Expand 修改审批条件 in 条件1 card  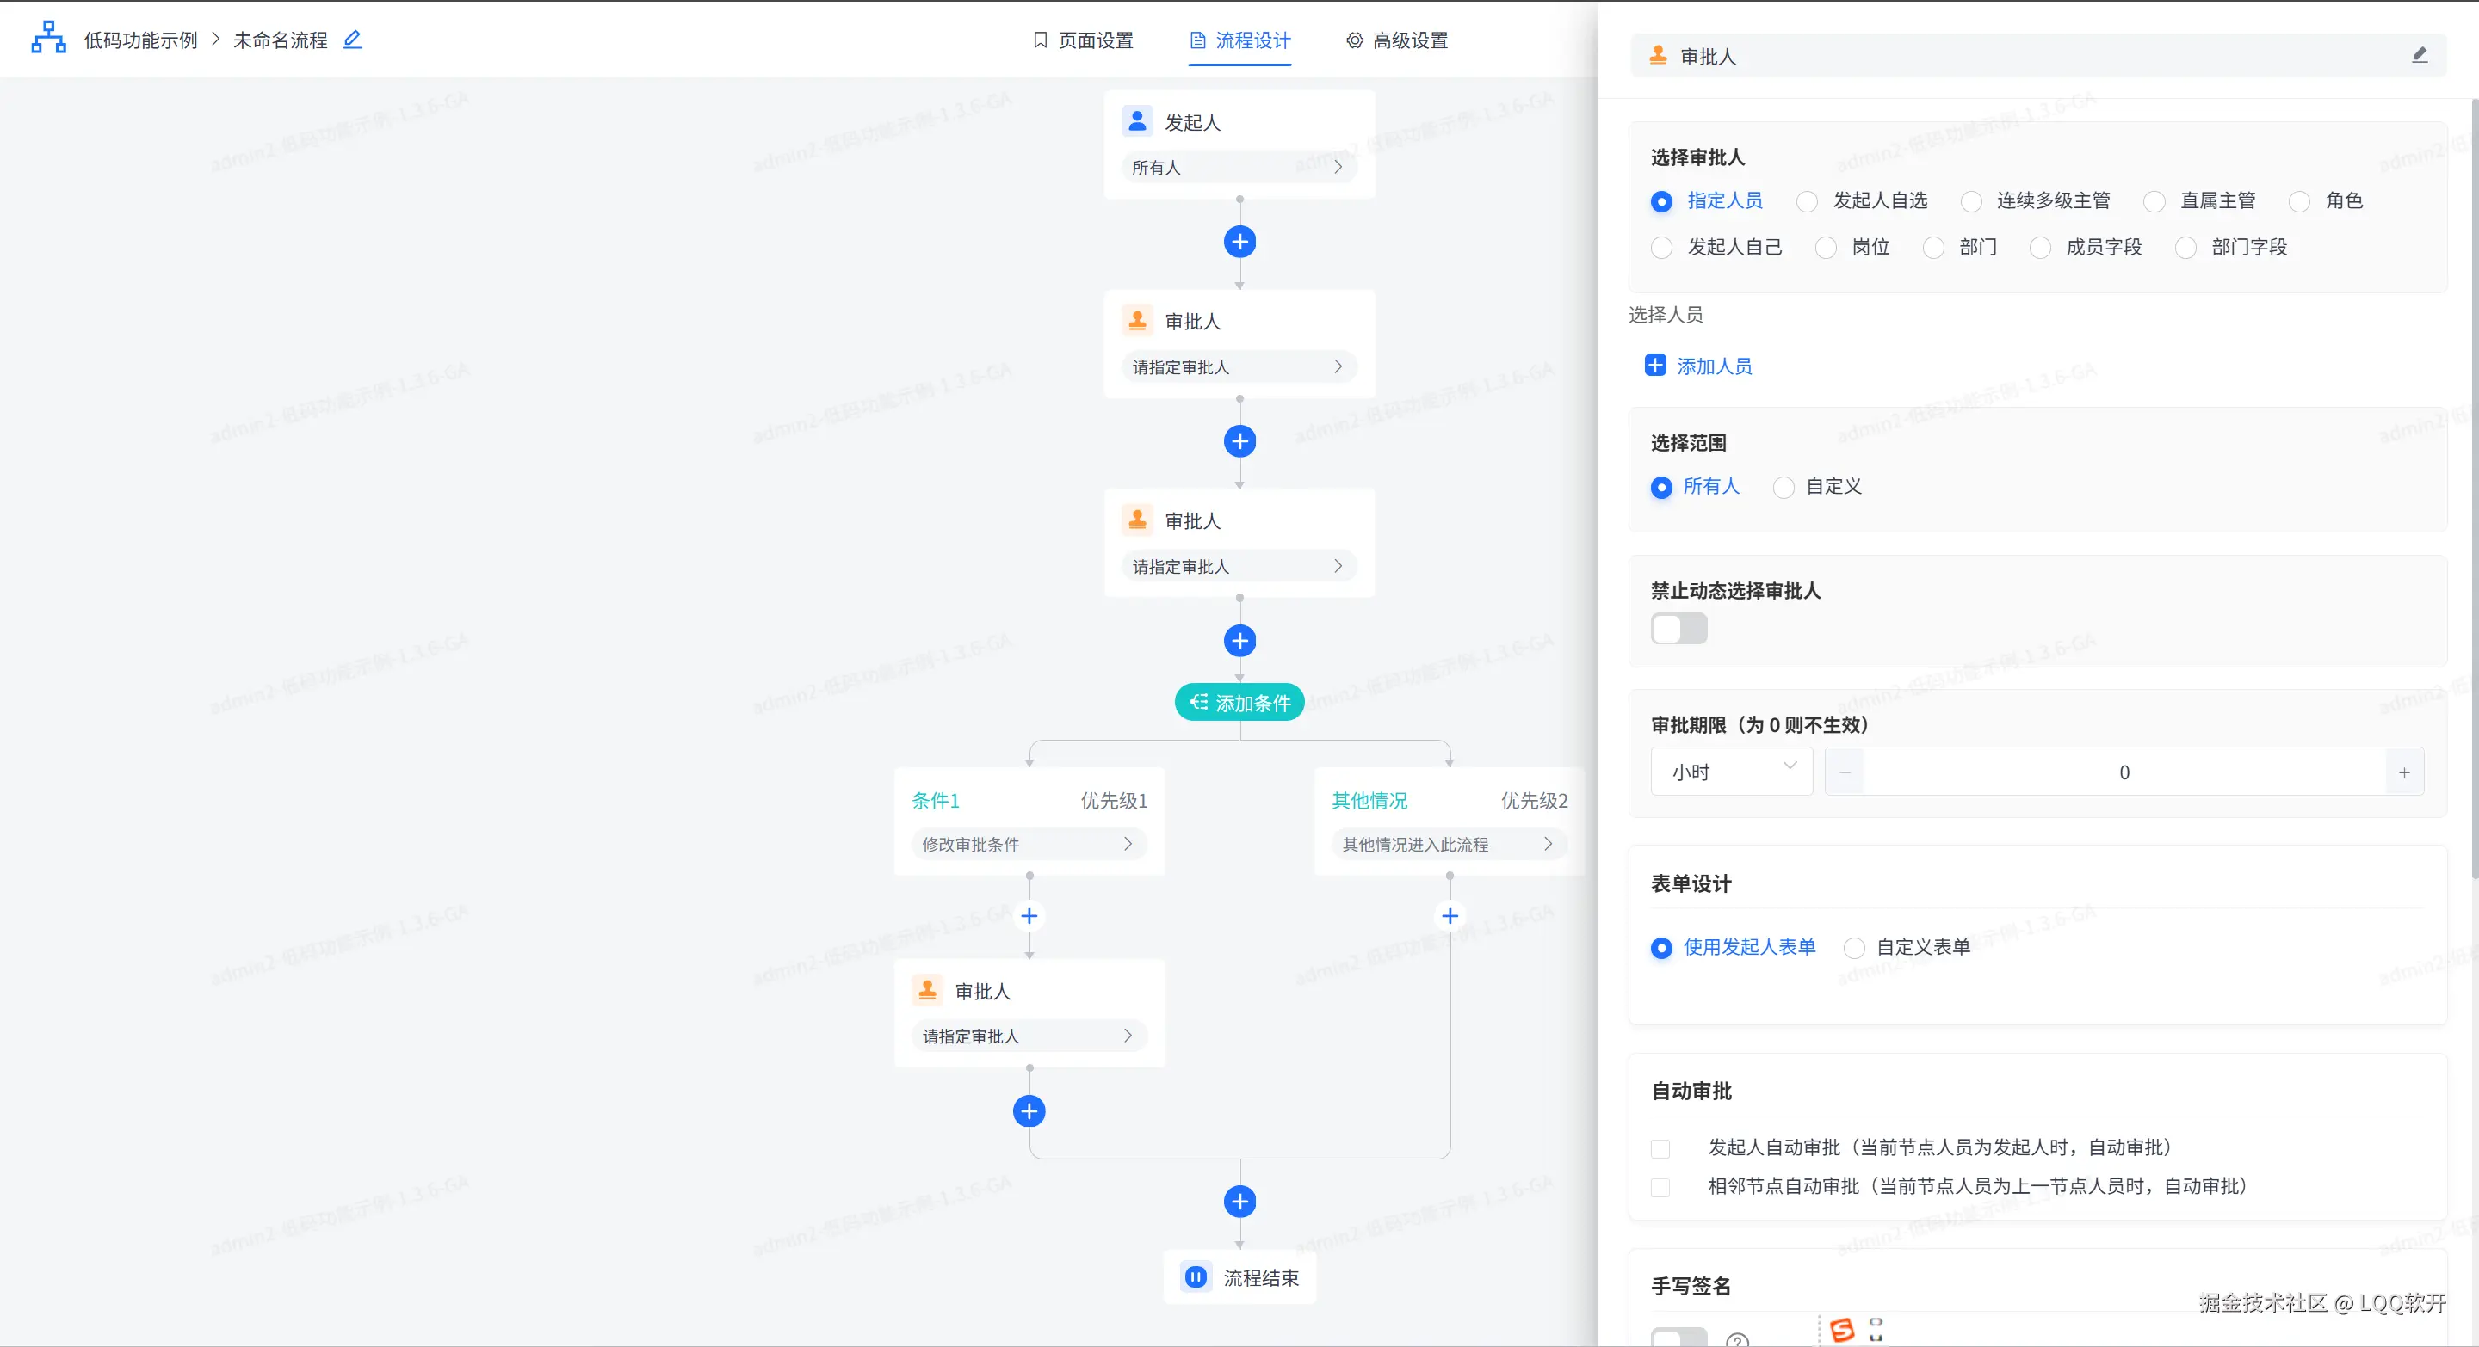[x=1028, y=844]
